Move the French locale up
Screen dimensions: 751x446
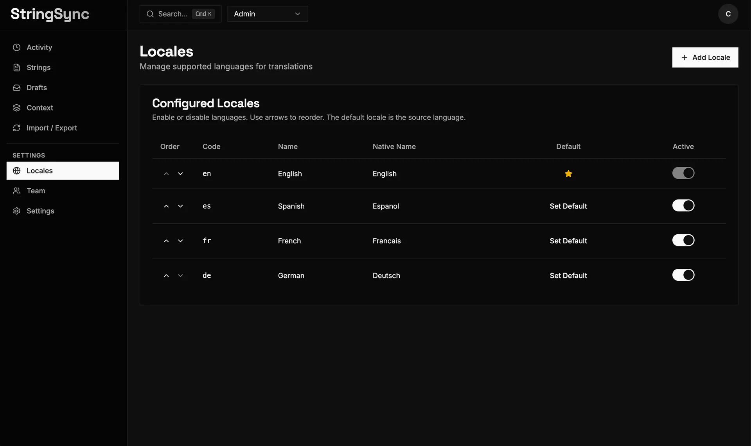click(x=166, y=241)
